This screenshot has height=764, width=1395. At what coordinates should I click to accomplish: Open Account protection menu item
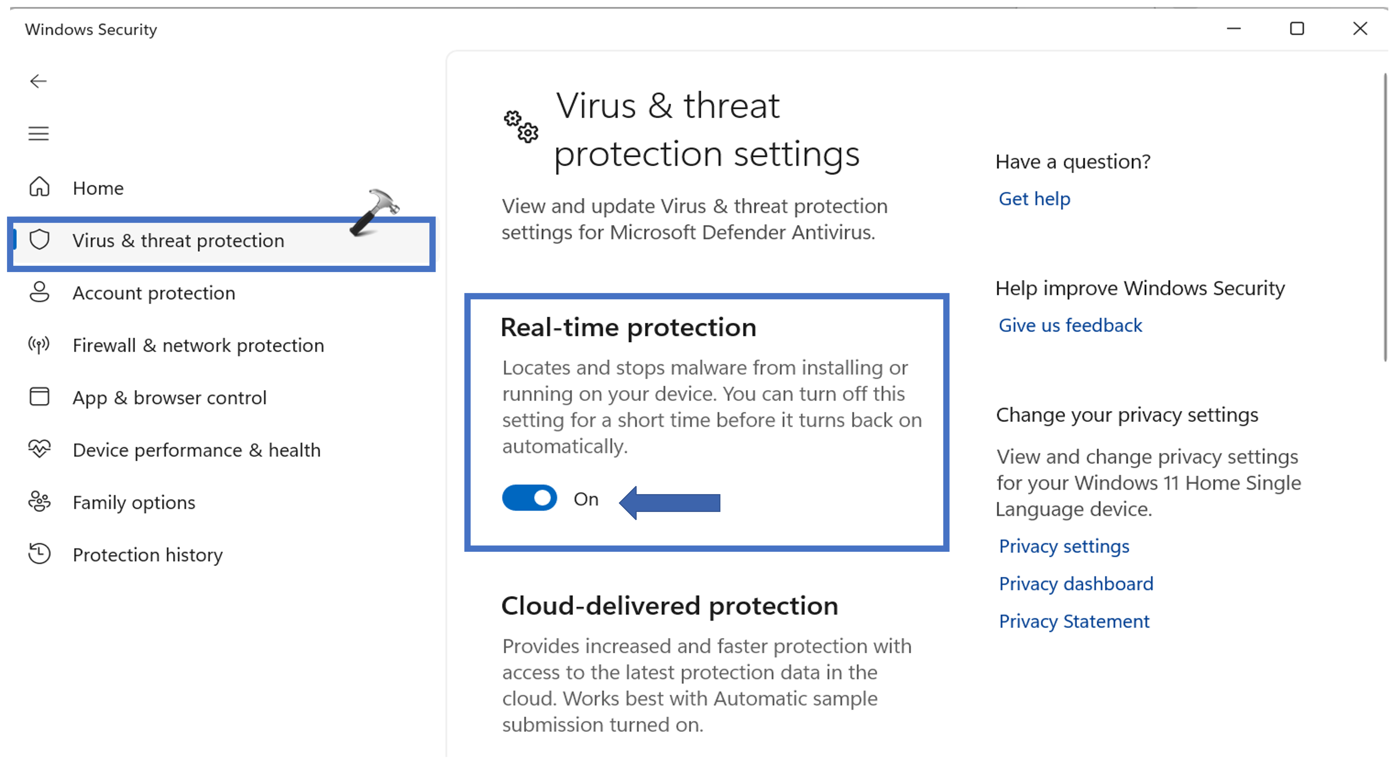tap(154, 293)
